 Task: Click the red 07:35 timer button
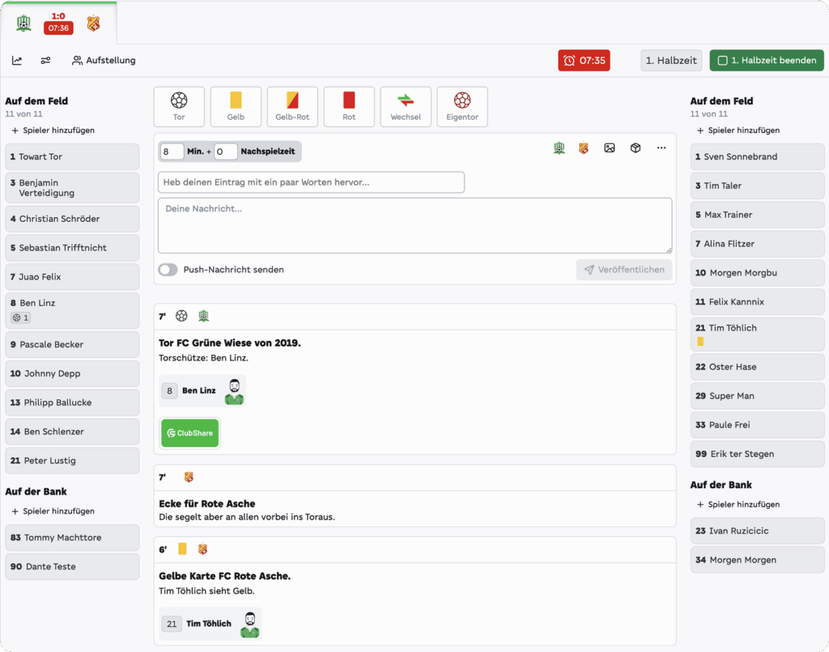point(584,61)
